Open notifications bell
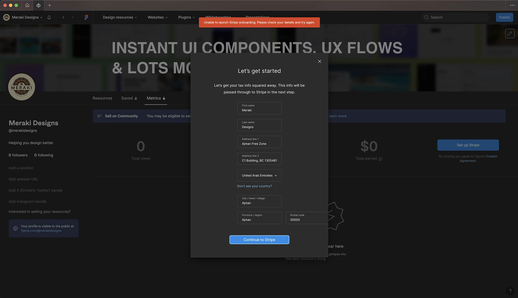 tap(49, 17)
